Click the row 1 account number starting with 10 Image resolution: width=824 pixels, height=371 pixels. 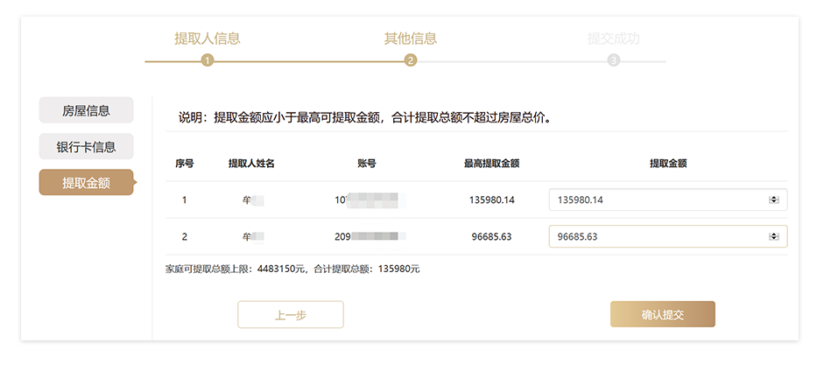pyautogui.click(x=367, y=200)
